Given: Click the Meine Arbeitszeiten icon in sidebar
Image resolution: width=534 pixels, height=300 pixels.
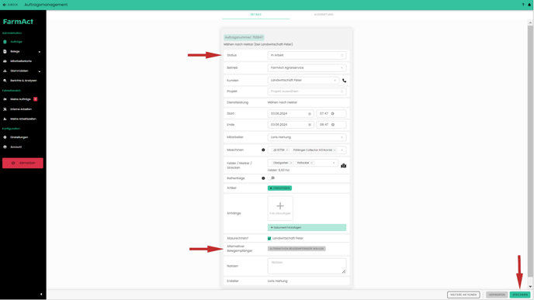Looking at the screenshot, I should (x=5, y=119).
